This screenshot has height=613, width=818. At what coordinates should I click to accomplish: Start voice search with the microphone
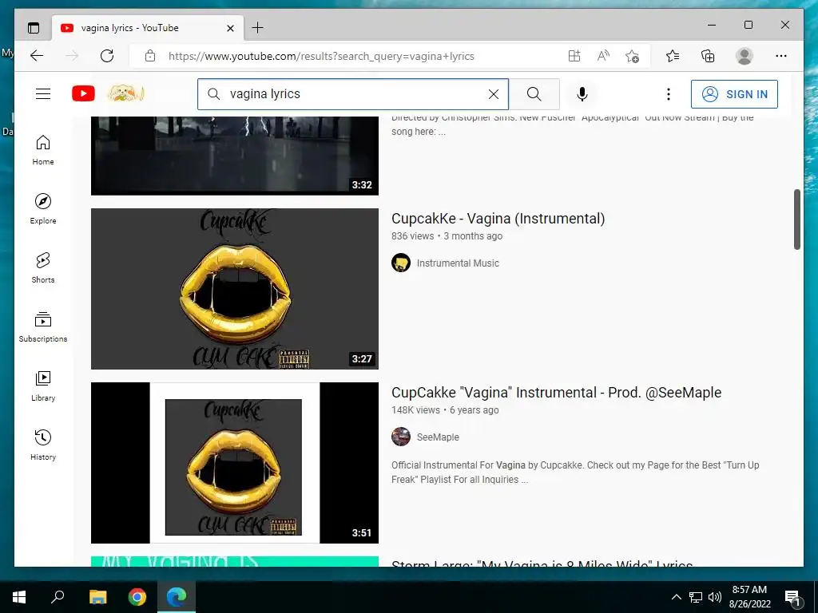coord(582,94)
